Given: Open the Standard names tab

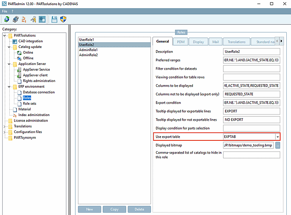Looking at the screenshot, I should click(263, 42).
